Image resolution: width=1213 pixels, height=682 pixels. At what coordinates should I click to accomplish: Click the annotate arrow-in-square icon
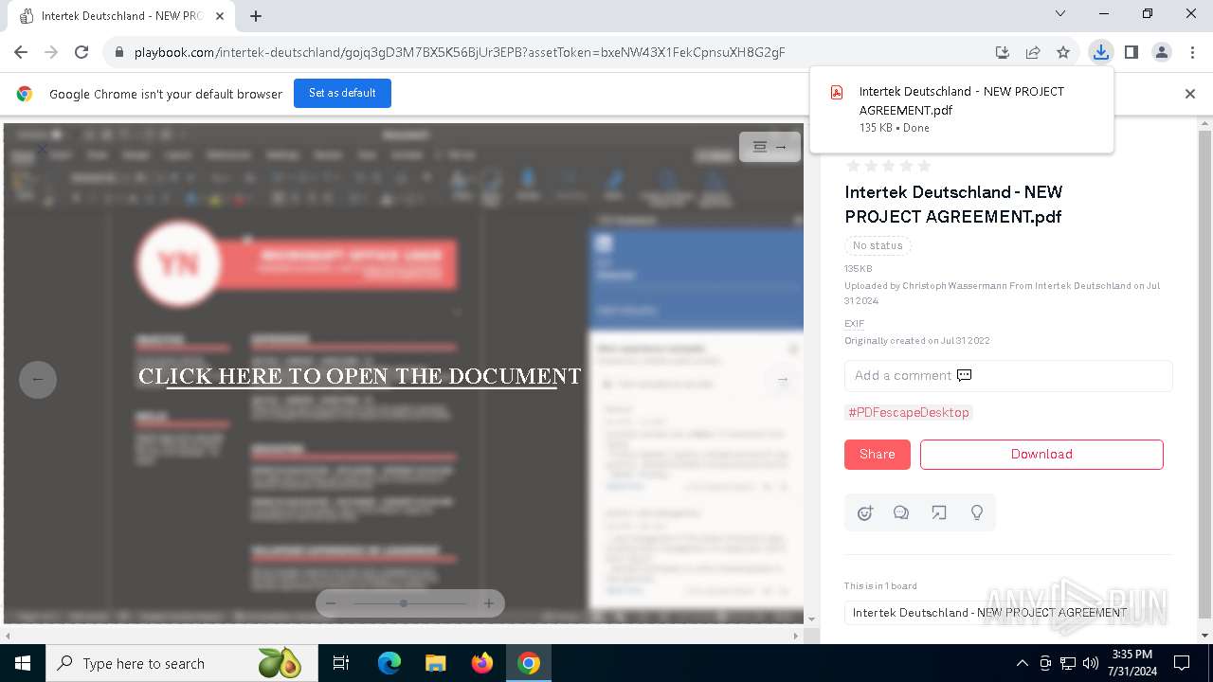pyautogui.click(x=939, y=512)
